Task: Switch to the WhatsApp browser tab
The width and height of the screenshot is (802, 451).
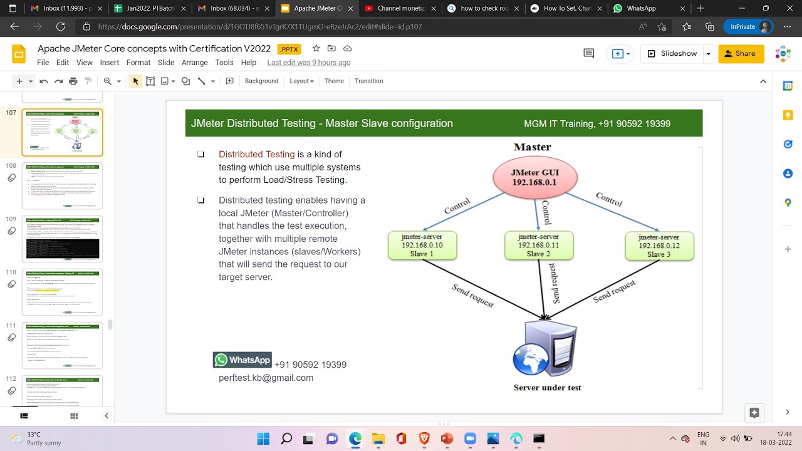Action: (x=646, y=9)
